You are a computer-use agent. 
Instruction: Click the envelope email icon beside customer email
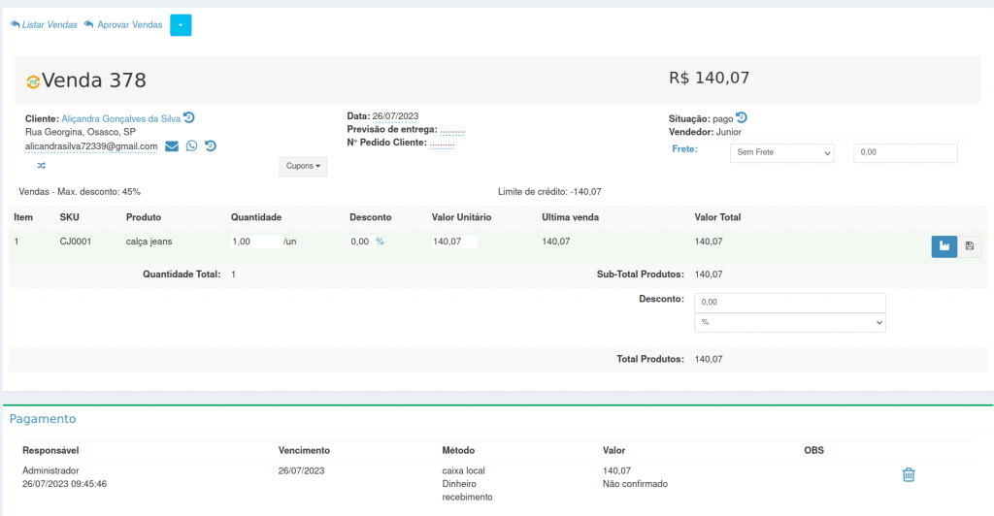click(172, 146)
